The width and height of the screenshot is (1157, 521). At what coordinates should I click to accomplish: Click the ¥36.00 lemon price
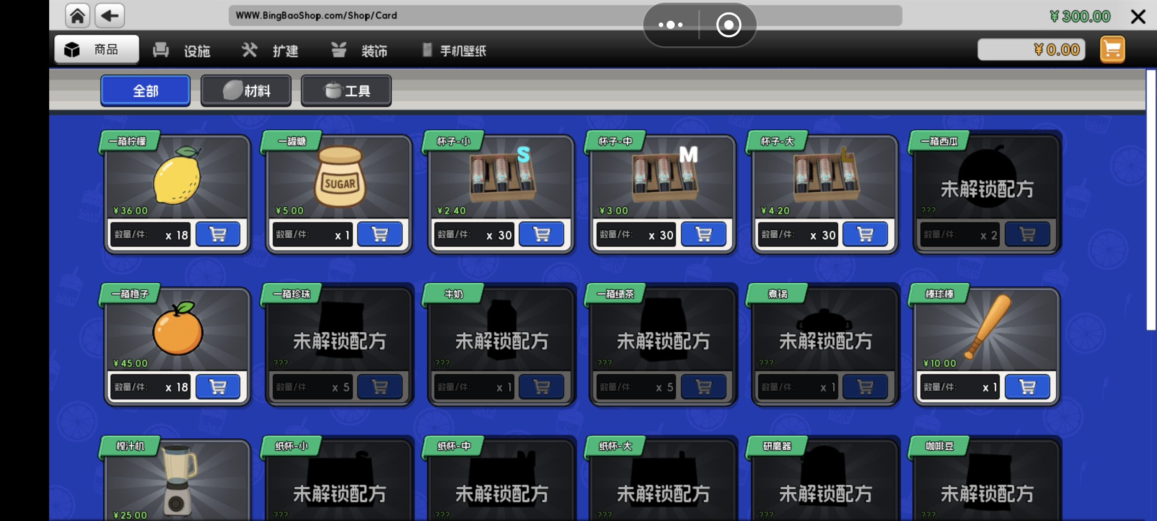point(130,211)
